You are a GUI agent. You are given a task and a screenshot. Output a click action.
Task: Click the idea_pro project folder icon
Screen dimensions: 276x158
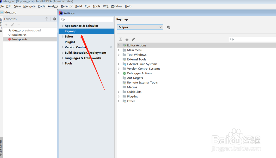[2, 12]
